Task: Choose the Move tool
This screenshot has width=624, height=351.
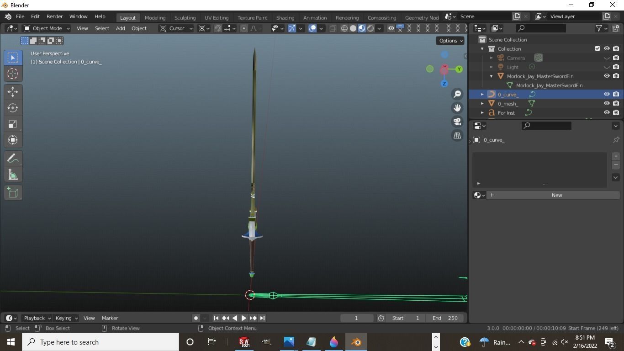Action: tap(13, 92)
